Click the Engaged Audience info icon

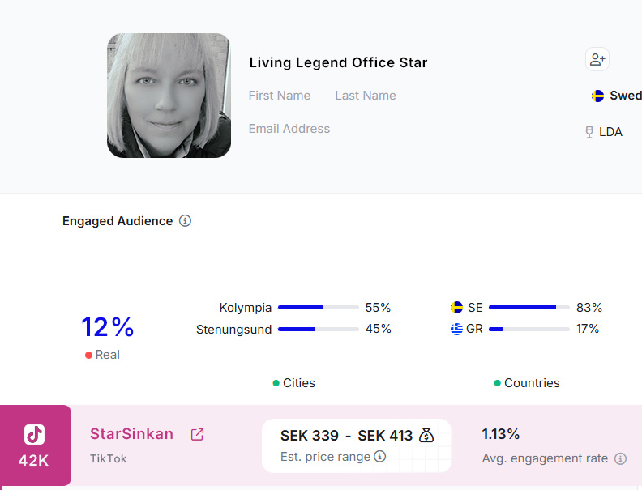(185, 221)
